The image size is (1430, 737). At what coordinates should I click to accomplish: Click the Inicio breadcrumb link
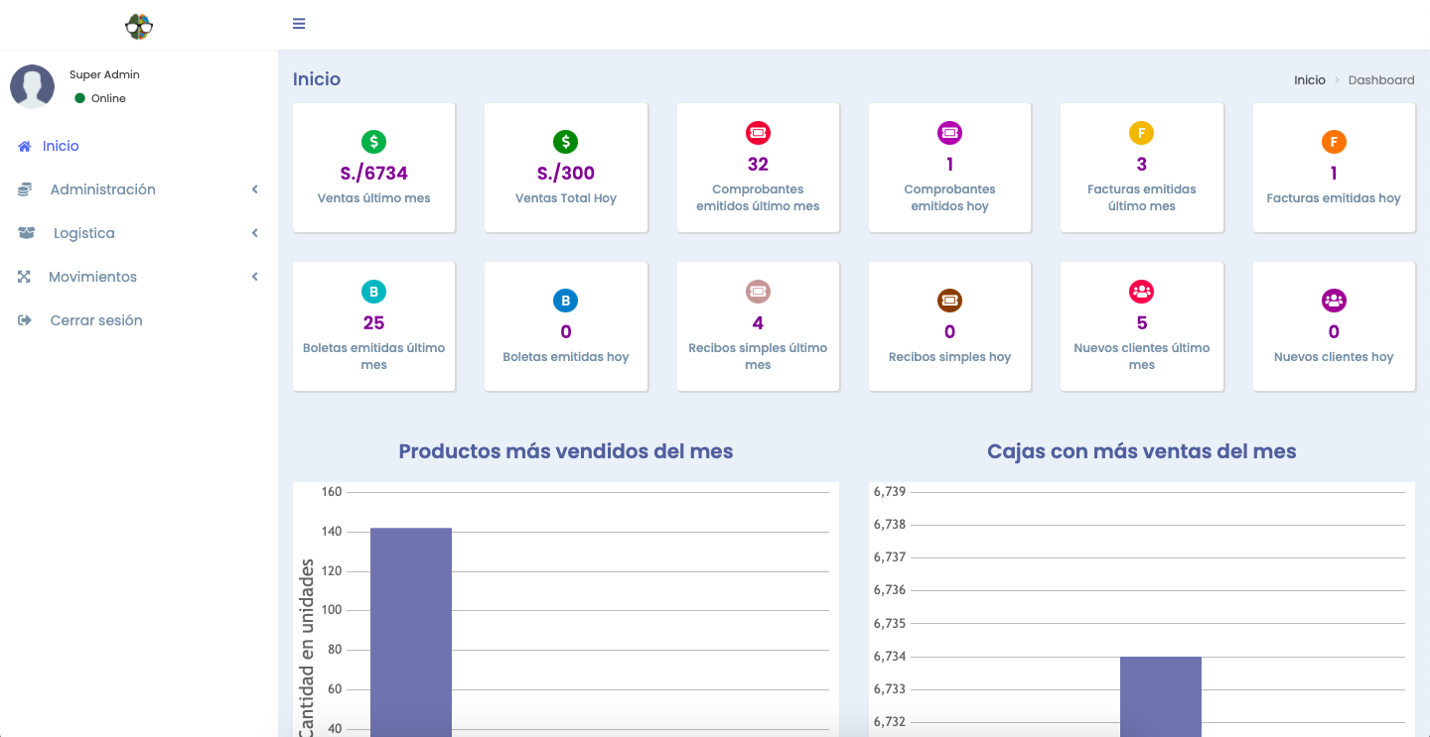tap(1309, 80)
